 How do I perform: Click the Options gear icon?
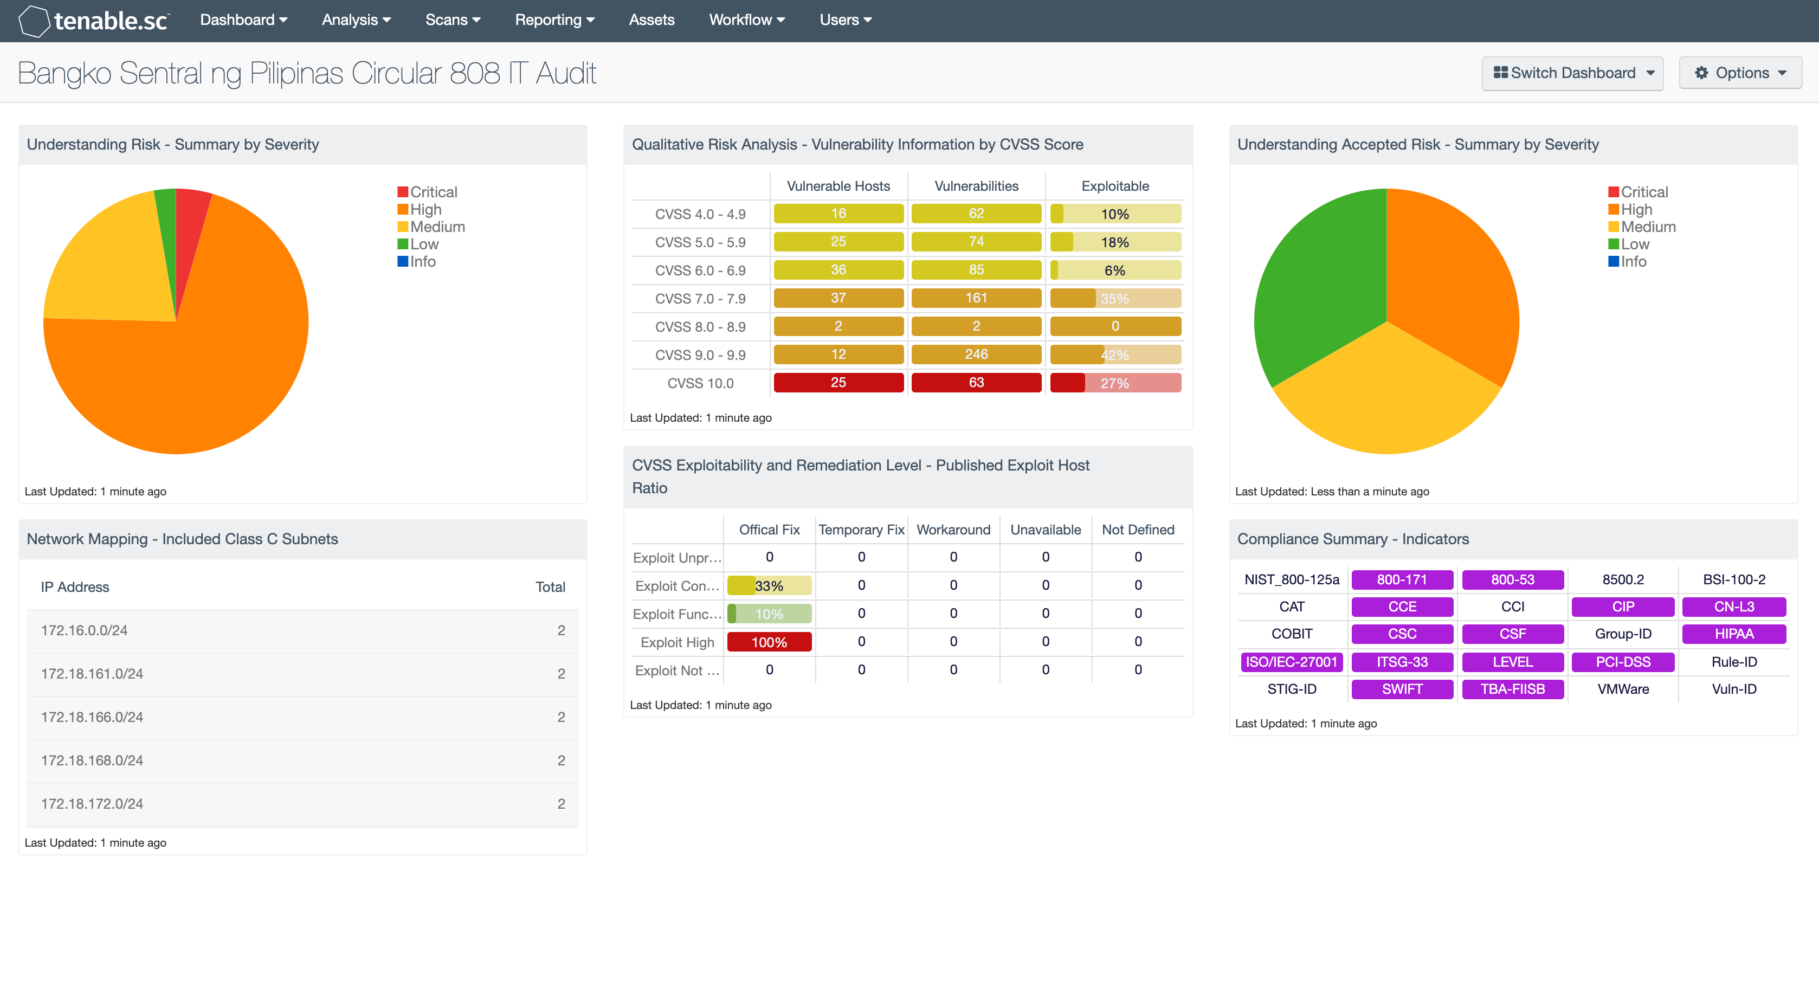[x=1701, y=73]
